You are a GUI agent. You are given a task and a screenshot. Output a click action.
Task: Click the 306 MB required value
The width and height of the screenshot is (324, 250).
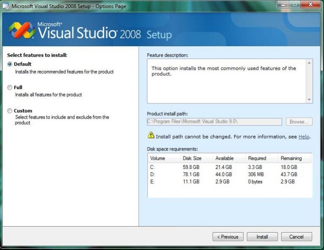[x=256, y=175]
